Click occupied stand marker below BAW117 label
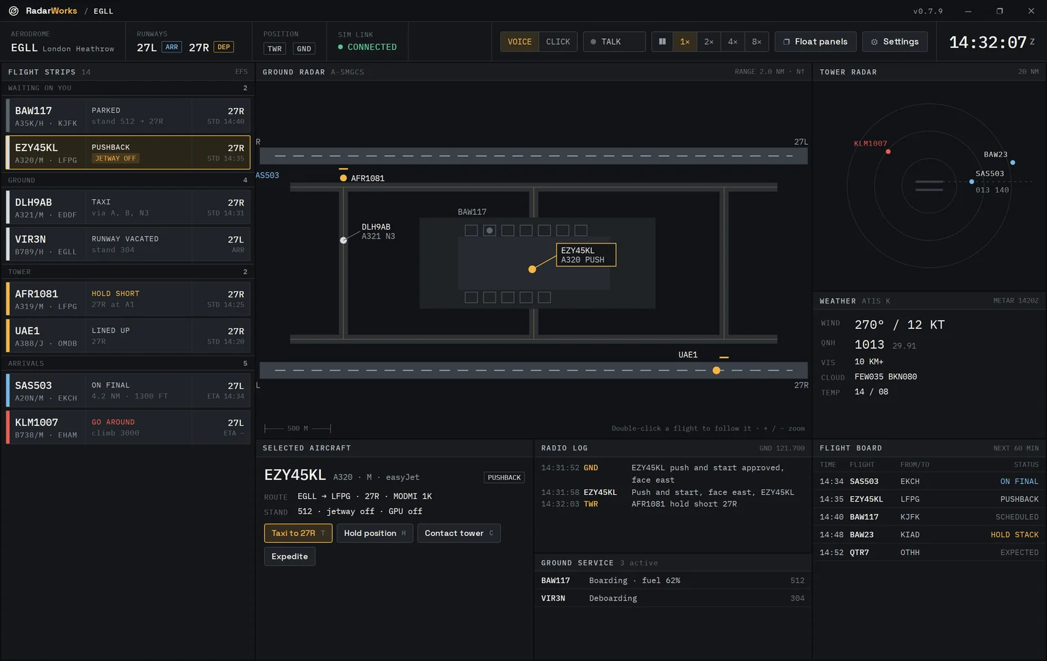 489,230
